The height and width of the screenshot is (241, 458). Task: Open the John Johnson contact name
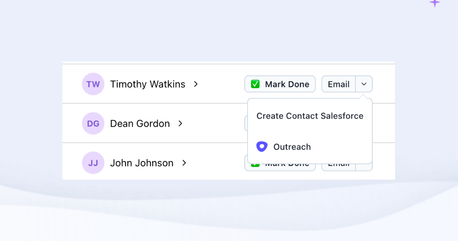pyautogui.click(x=142, y=163)
